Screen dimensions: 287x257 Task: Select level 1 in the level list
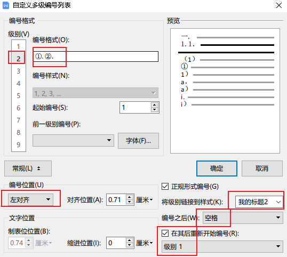point(19,46)
